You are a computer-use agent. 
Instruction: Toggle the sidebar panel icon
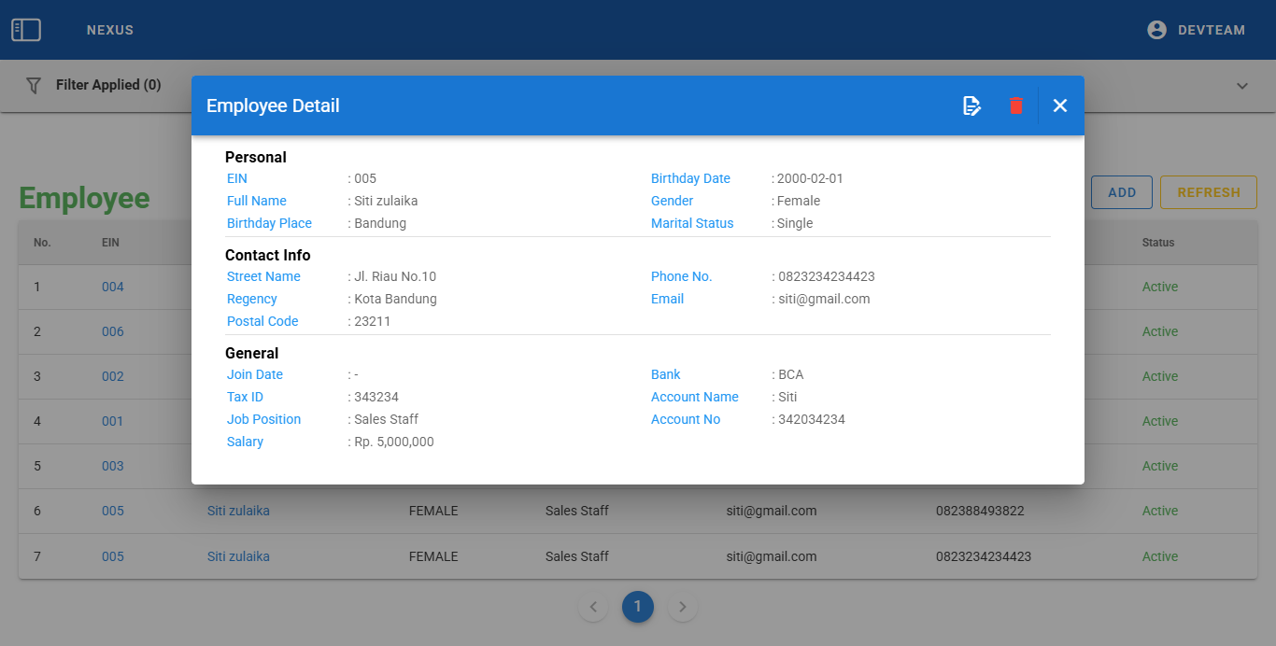click(26, 30)
